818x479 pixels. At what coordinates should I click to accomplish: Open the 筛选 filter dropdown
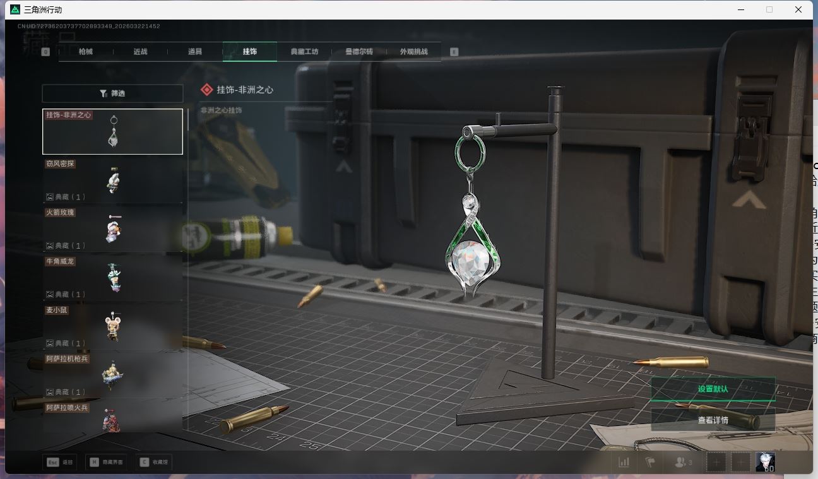(112, 93)
